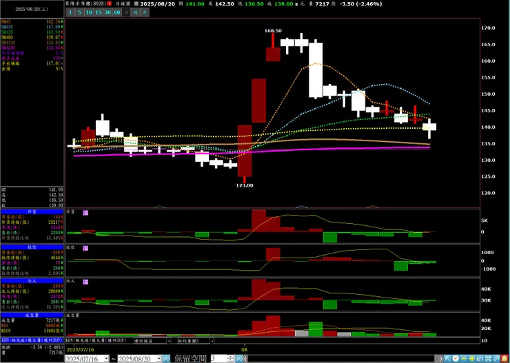Open the 疊計類型 dropdown below volume panel

[x=168, y=341]
